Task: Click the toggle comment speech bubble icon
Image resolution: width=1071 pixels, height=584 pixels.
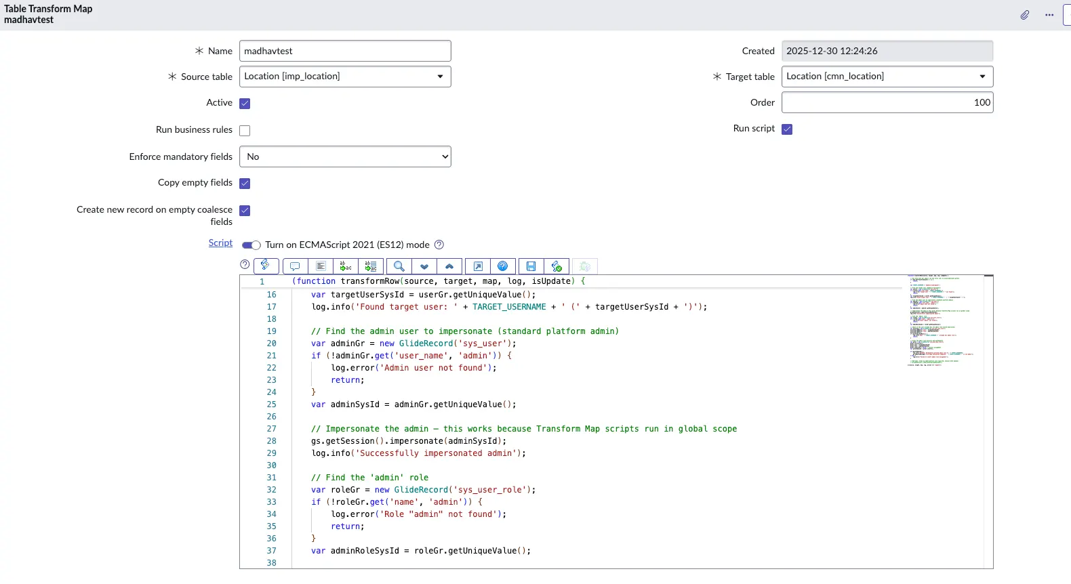Action: [295, 266]
